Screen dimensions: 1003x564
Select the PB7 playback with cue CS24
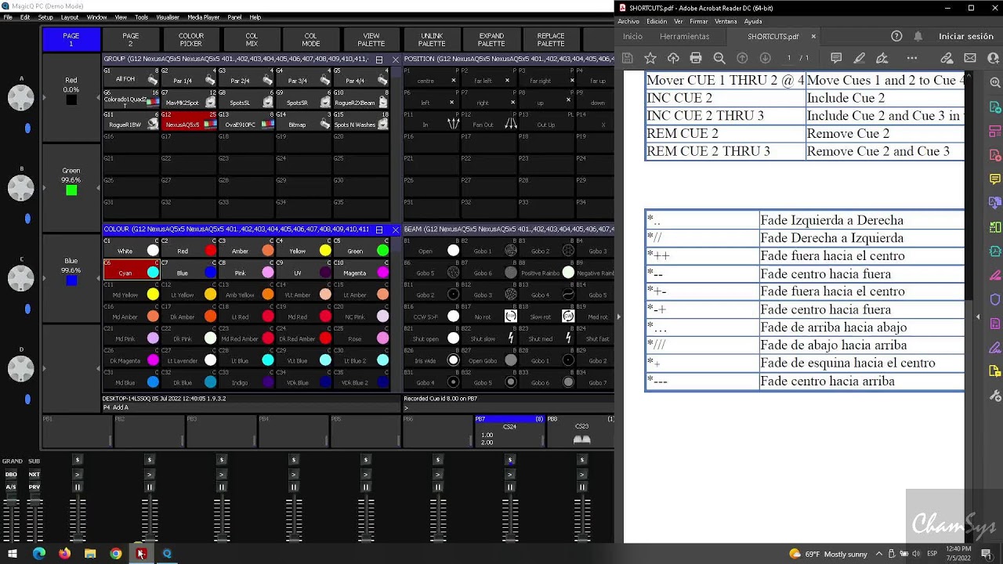[509, 430]
